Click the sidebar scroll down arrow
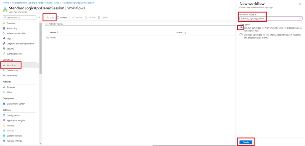305x146 pixels. click(40, 143)
